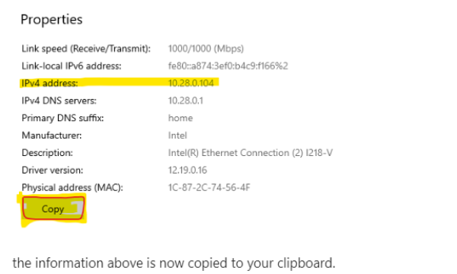This screenshot has height=274, width=457.
Task: Click the highlighted IPv4 address label
Action: point(50,83)
